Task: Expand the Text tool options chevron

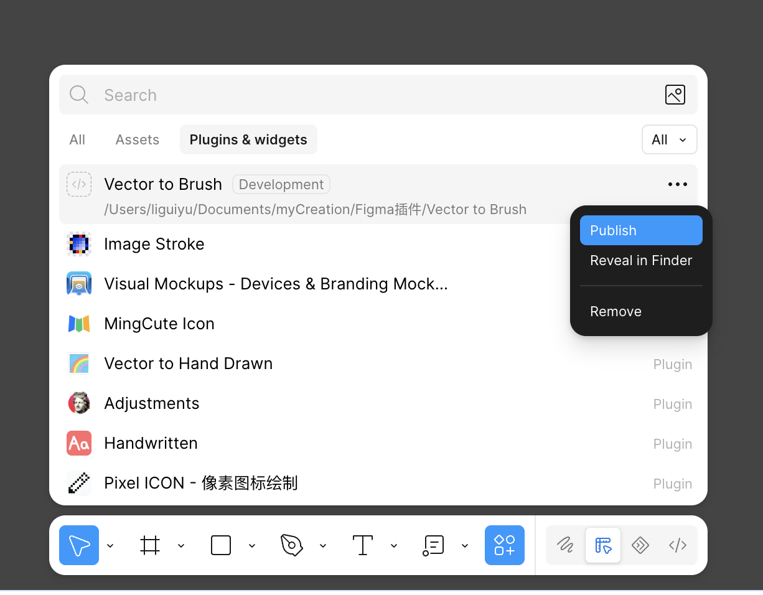Action: tap(394, 546)
